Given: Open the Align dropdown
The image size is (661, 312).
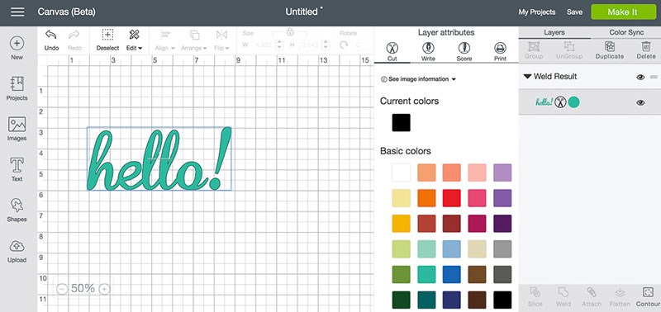Looking at the screenshot, I should [164, 40].
